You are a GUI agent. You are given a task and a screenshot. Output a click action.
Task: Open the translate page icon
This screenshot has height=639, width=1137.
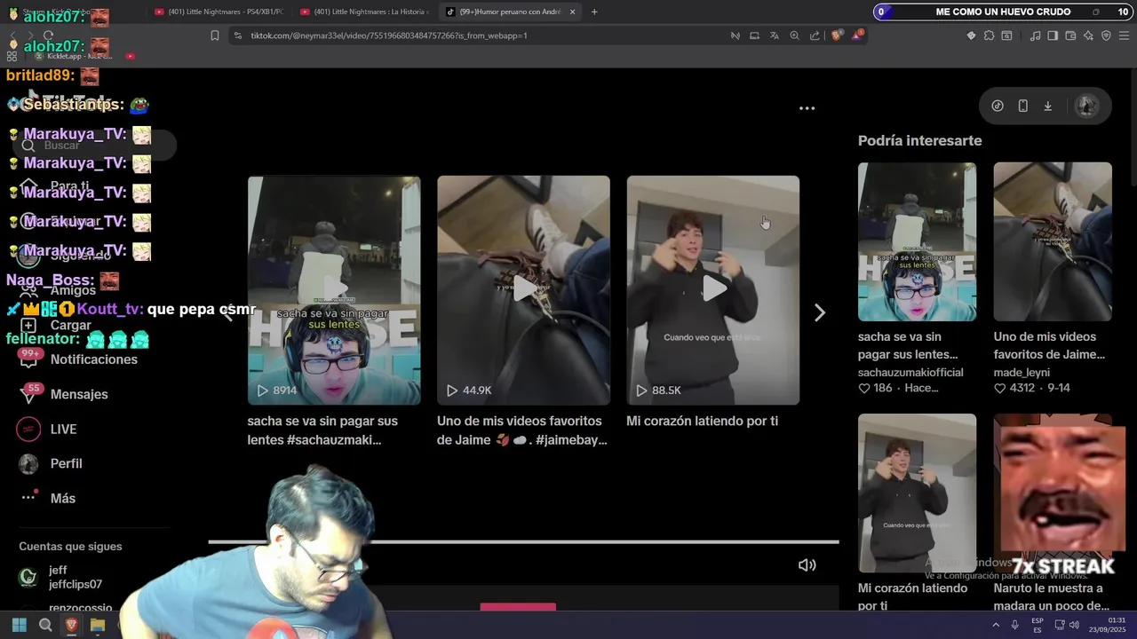[775, 35]
